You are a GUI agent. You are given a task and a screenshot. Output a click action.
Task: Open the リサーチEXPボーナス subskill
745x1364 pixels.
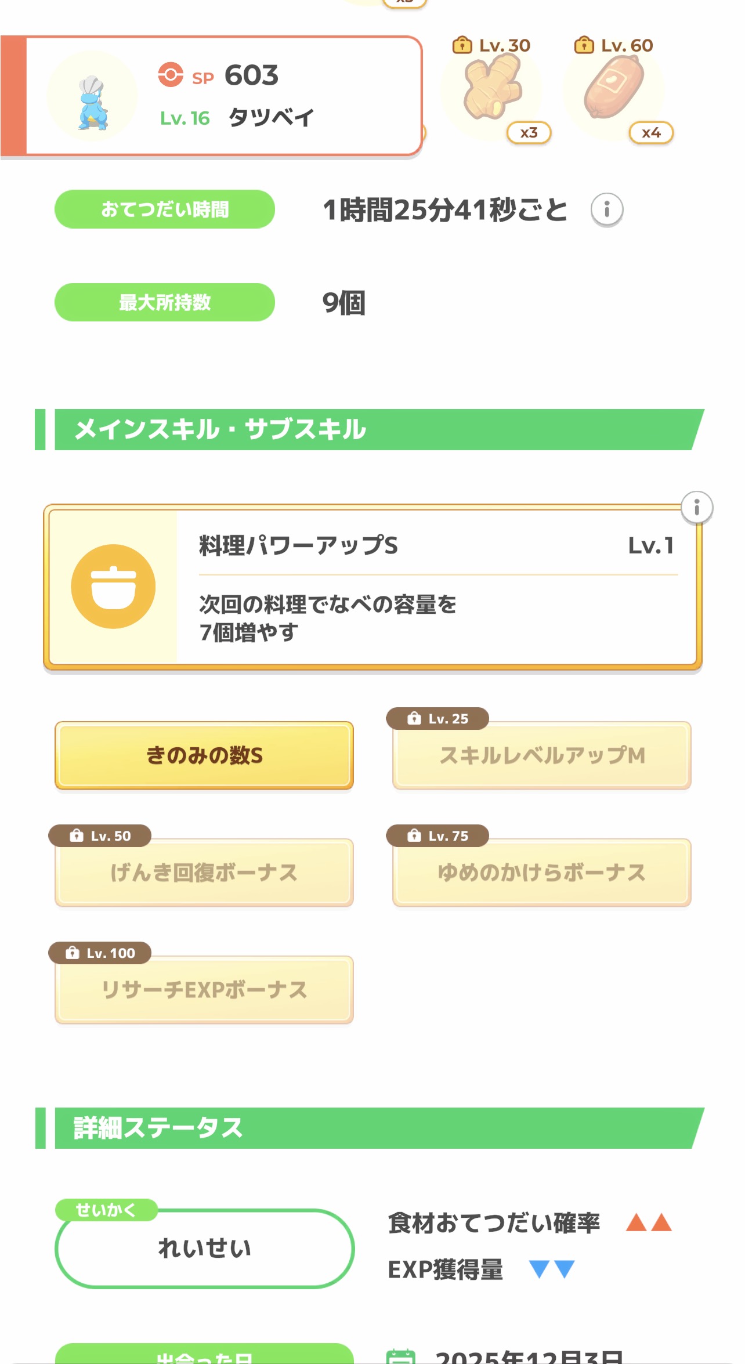point(204,990)
